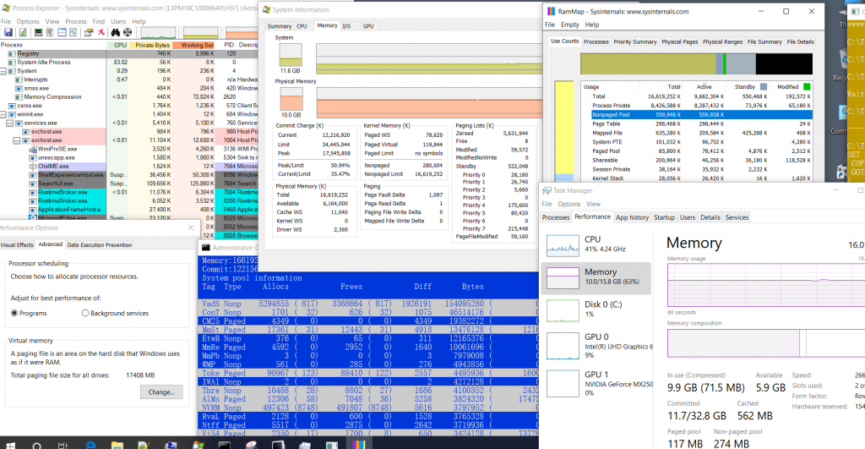Open RamMap Priority Summary tab
The image size is (865, 449).
[635, 42]
